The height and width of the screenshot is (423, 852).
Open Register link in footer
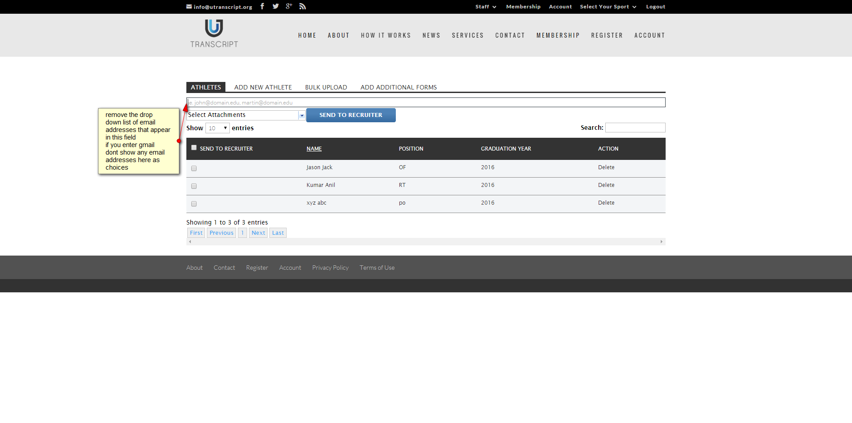[257, 268]
